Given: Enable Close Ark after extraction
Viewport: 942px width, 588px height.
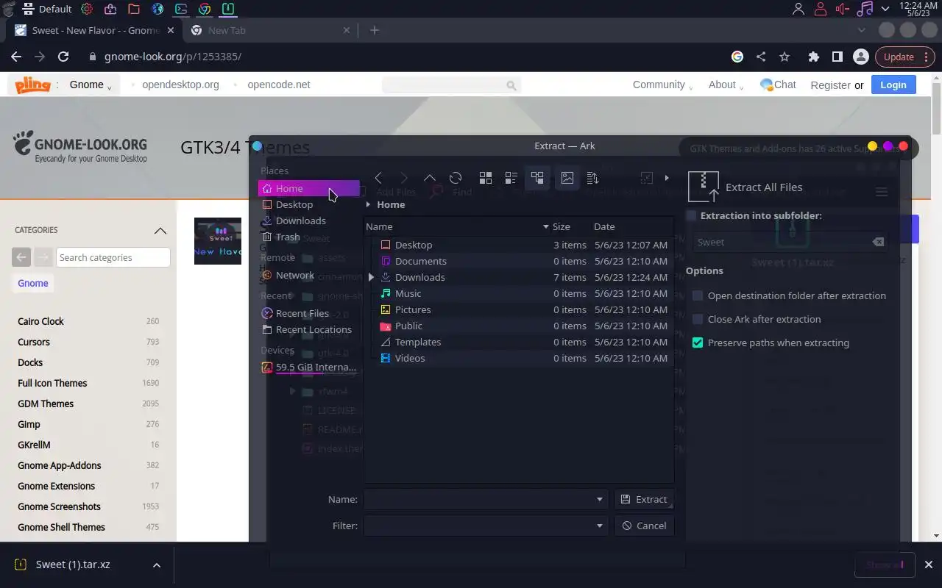Looking at the screenshot, I should point(698,319).
